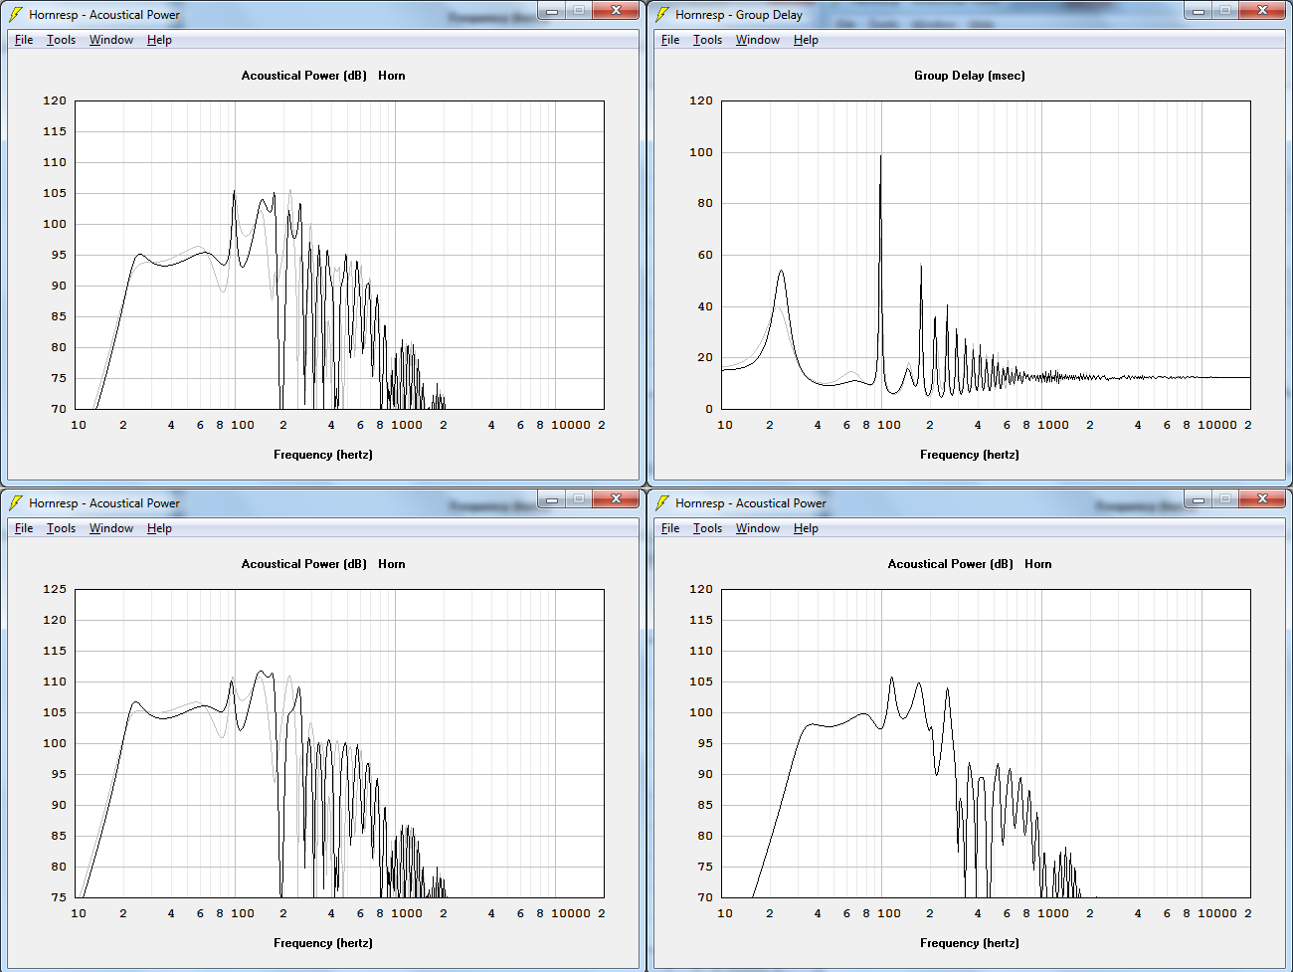Open Window menu in bottom-left Acoustical Power window
1293x972 pixels.
(x=111, y=528)
